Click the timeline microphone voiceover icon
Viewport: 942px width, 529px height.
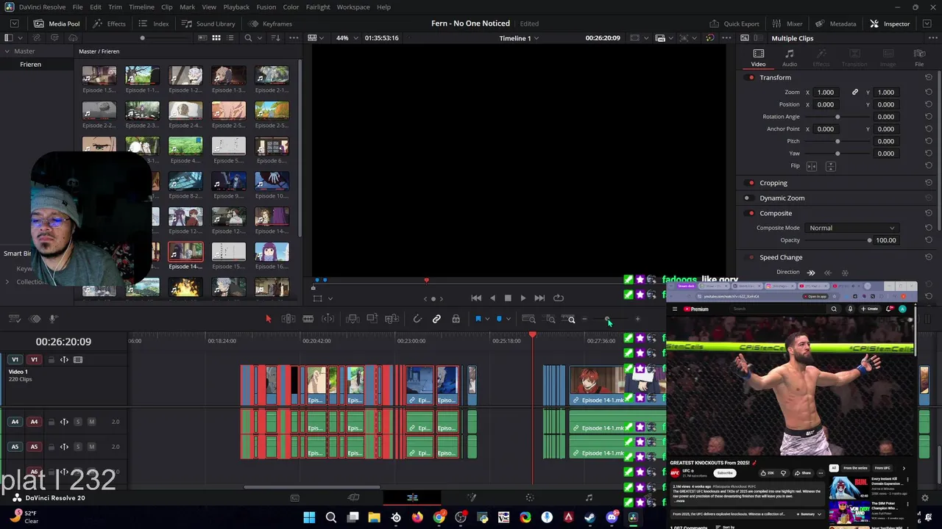(x=53, y=319)
